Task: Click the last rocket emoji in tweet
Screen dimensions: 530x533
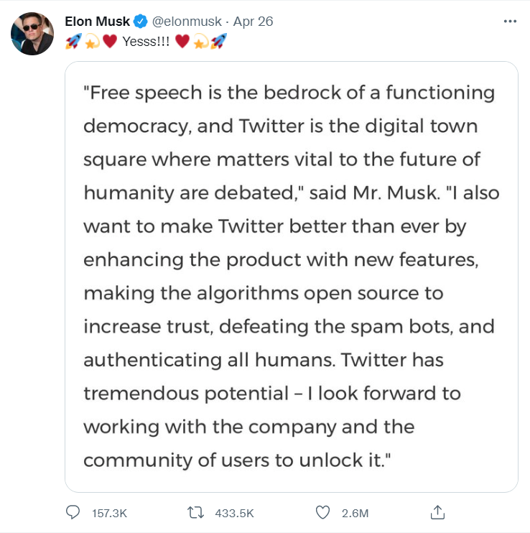Action: 219,42
